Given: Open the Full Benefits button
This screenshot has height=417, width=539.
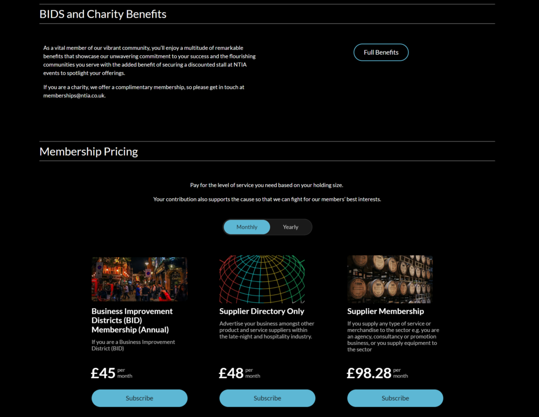Looking at the screenshot, I should click(381, 52).
